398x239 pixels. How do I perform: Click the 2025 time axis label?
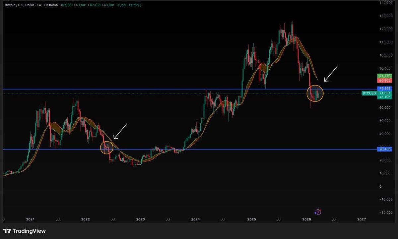(251, 219)
